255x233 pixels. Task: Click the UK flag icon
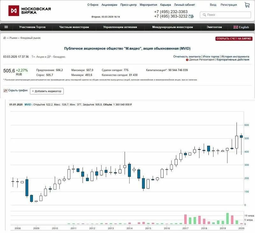236,27
